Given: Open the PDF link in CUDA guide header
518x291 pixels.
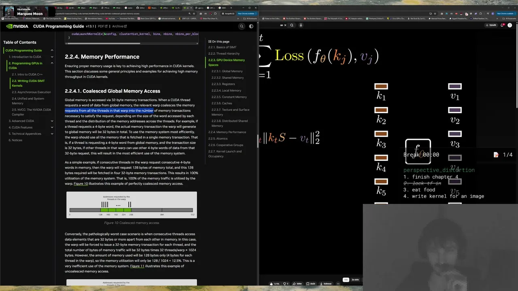Looking at the screenshot, I should (x=102, y=26).
